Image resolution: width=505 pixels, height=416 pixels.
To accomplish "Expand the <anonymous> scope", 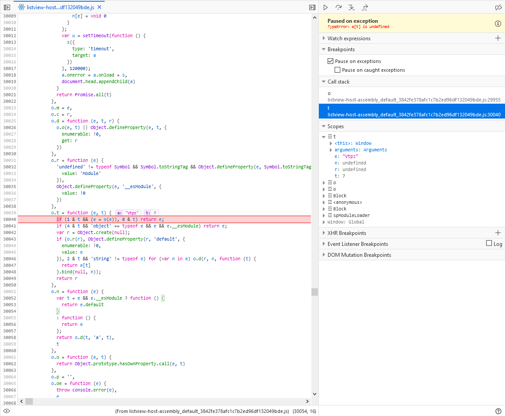I will [324, 203].
